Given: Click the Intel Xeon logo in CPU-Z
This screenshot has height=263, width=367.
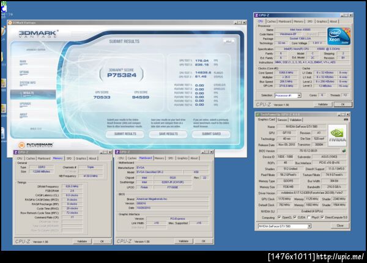Looking at the screenshot, I should pyautogui.click(x=339, y=36).
